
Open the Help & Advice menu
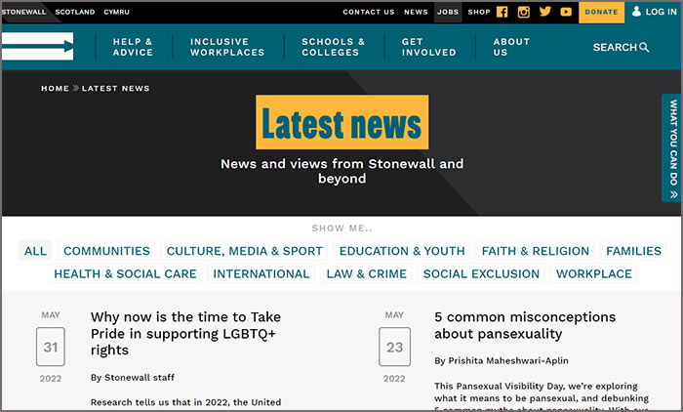133,47
